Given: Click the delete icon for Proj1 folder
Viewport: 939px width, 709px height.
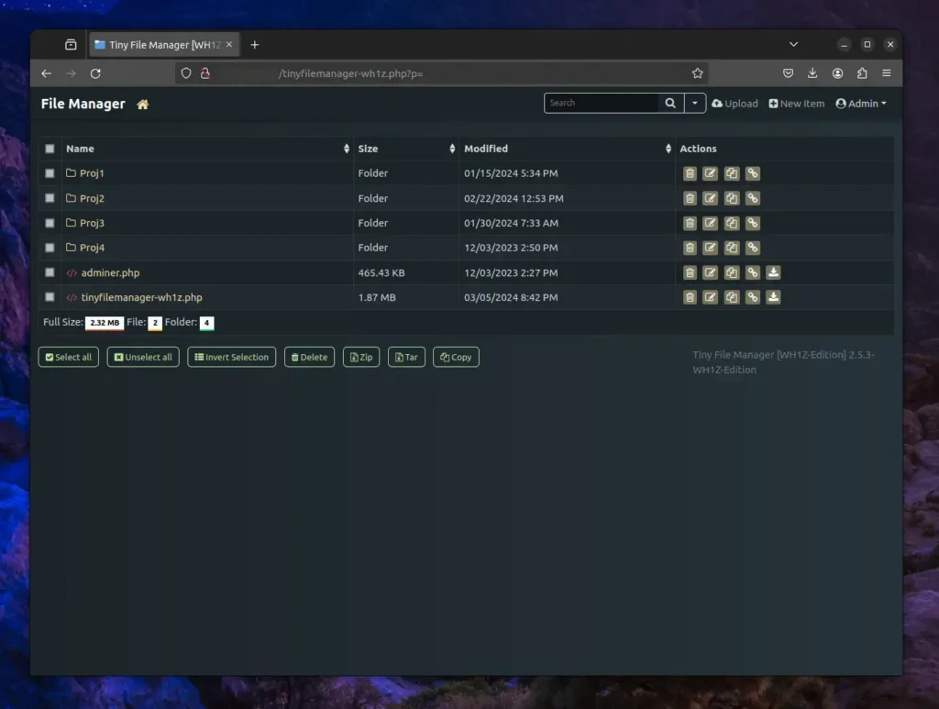Looking at the screenshot, I should pos(690,173).
